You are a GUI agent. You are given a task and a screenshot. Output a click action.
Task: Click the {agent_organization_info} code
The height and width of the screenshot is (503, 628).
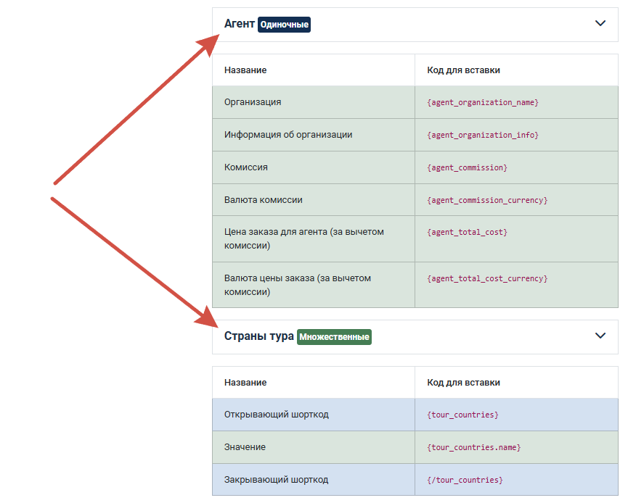(x=483, y=135)
